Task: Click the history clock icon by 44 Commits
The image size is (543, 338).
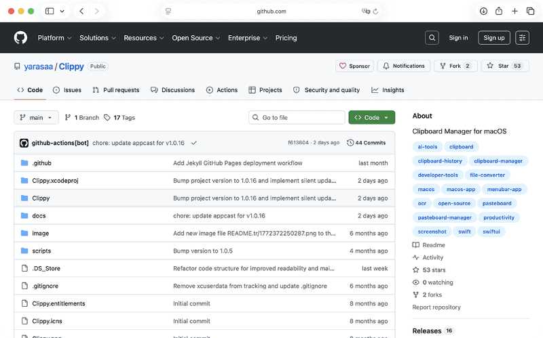Action: (x=350, y=143)
